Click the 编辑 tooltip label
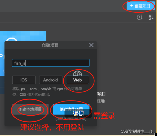Screen dimensions: 157x136 click(x=78, y=113)
